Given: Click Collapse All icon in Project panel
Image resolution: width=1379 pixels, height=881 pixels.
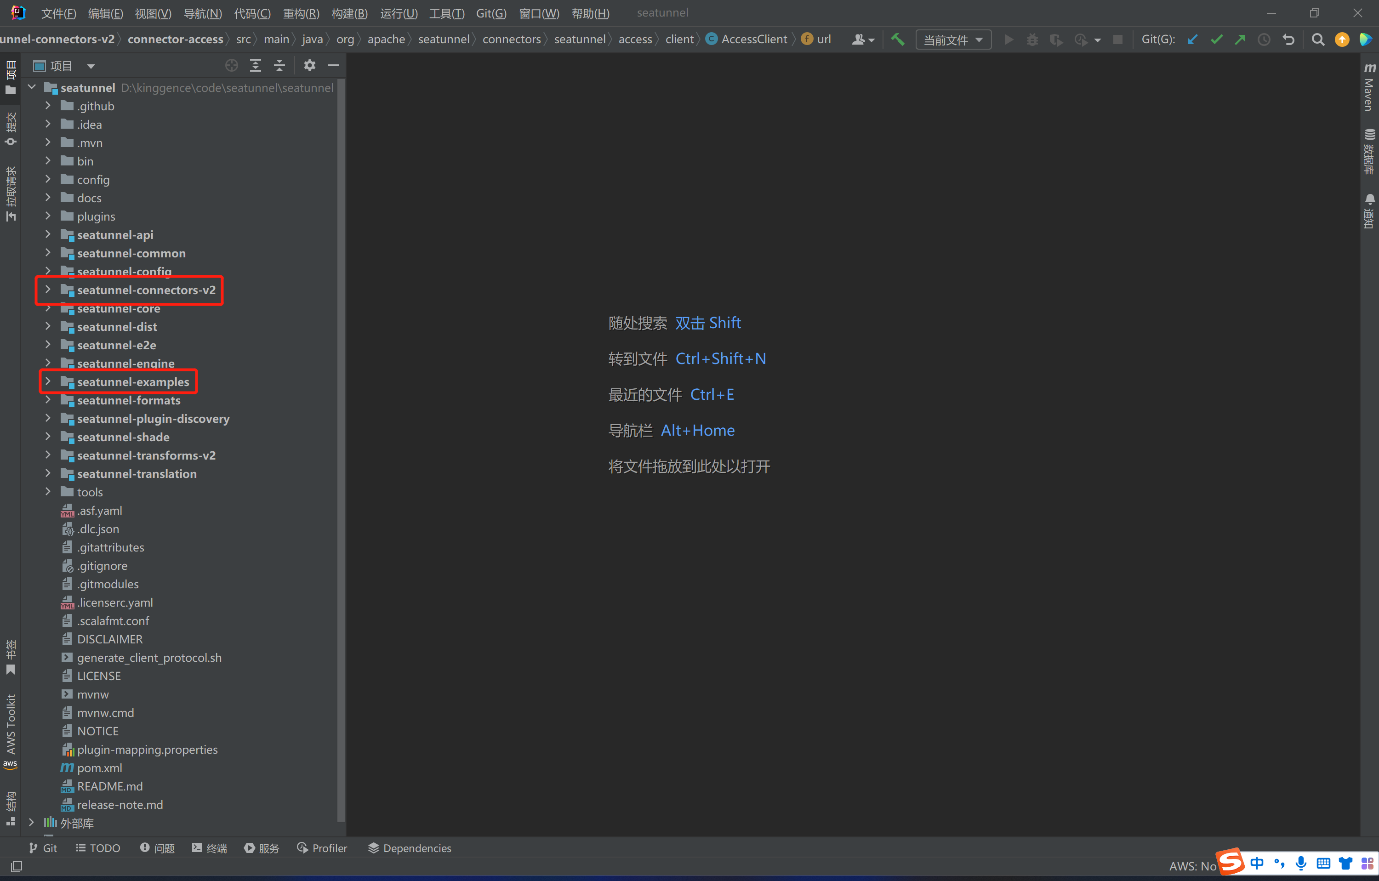Looking at the screenshot, I should (x=279, y=65).
